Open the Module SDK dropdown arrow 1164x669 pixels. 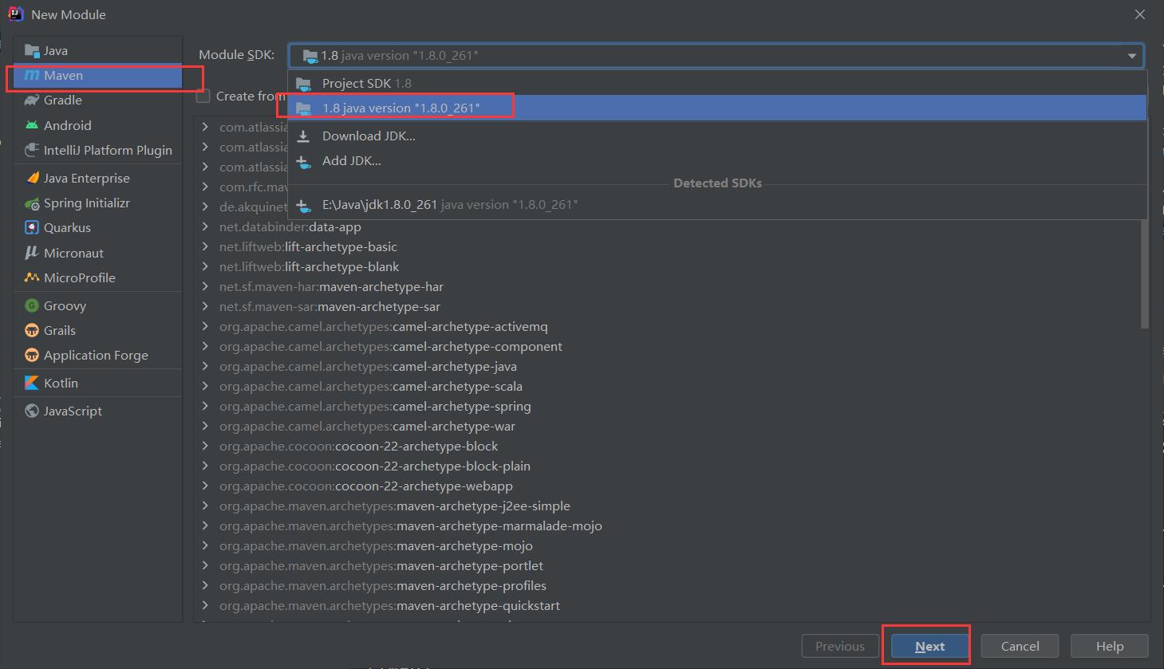tap(1131, 56)
